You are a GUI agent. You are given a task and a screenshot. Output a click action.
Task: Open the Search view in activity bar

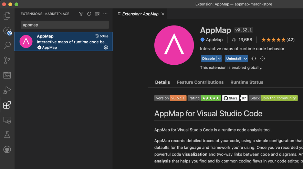pos(7,45)
